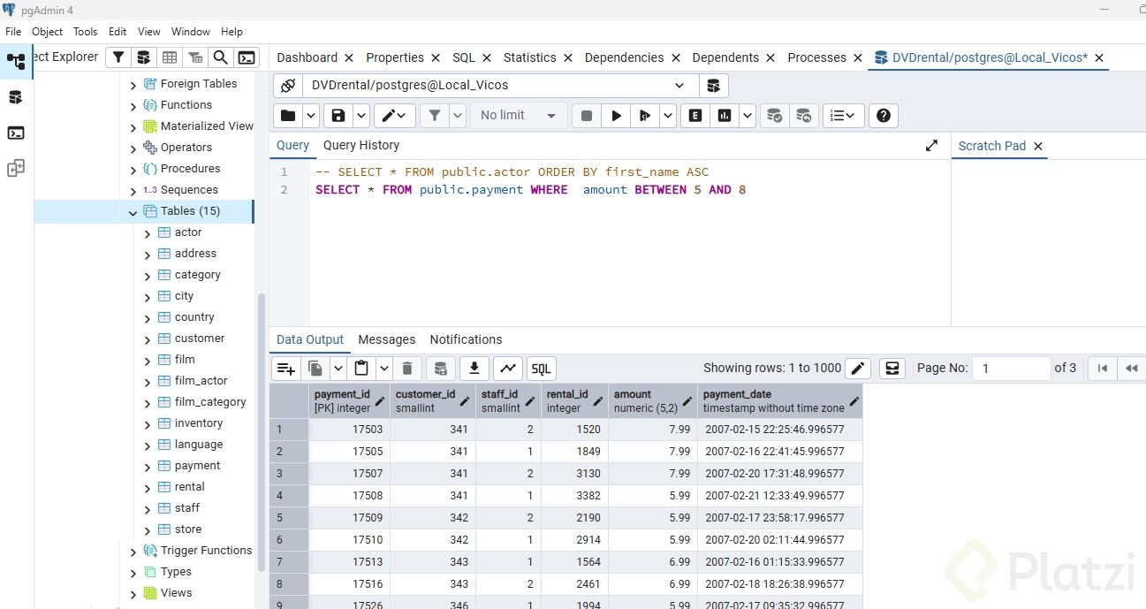Click the Explain Analyze chart icon
The image size is (1146, 609).
[725, 116]
